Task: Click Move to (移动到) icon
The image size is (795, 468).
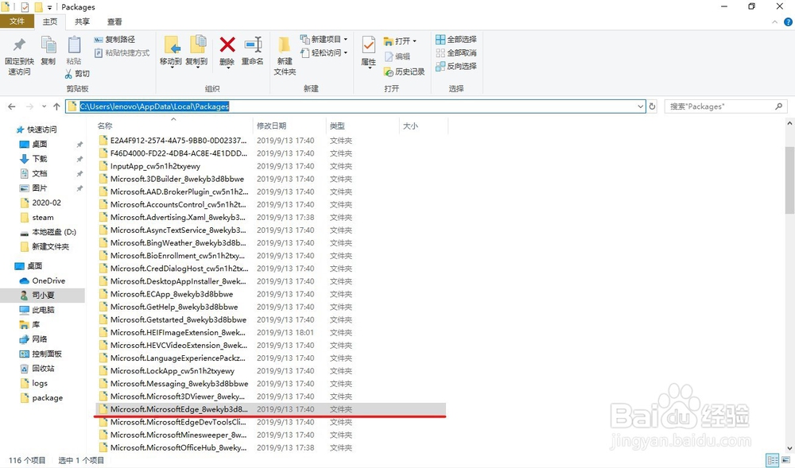Action: pos(171,45)
